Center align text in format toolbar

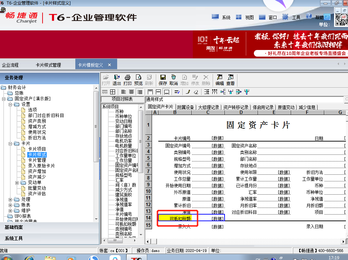tap(131, 92)
